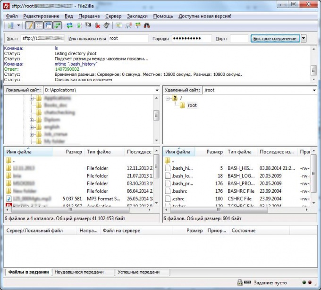321x290 pixels.
Task: Sort local list by Размер column
Action: pyautogui.click(x=68, y=152)
